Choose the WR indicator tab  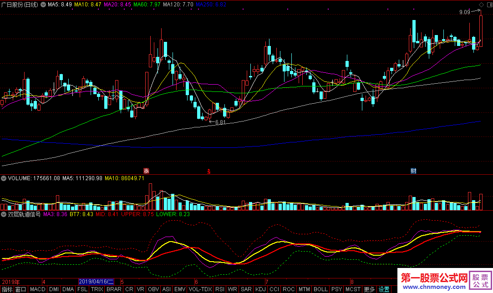(232, 289)
